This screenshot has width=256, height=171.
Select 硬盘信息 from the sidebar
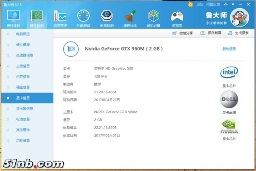(x=23, y=87)
